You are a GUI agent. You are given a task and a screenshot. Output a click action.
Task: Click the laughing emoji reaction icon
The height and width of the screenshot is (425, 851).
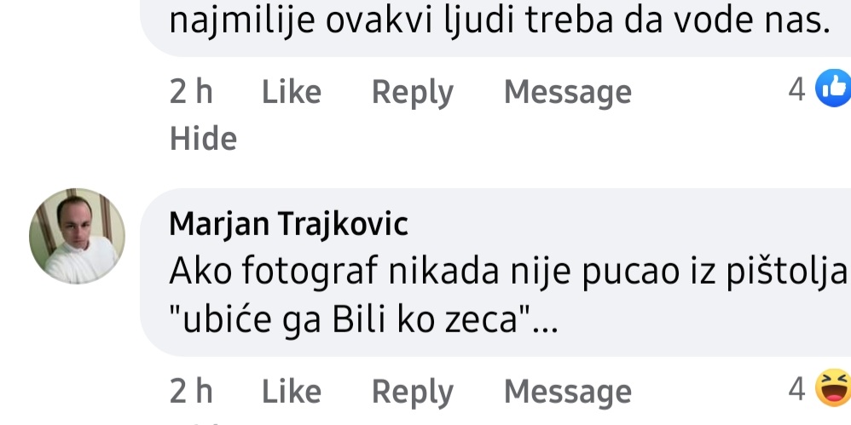(834, 388)
